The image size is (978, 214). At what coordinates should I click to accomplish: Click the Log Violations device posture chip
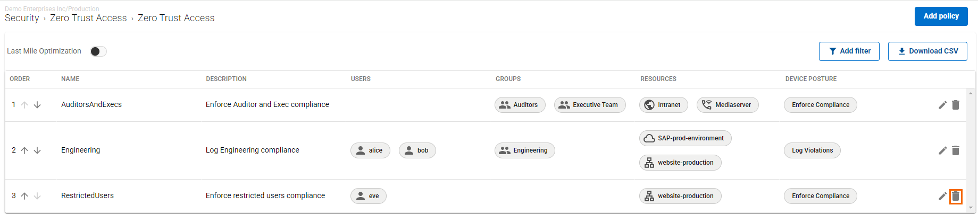coord(812,150)
